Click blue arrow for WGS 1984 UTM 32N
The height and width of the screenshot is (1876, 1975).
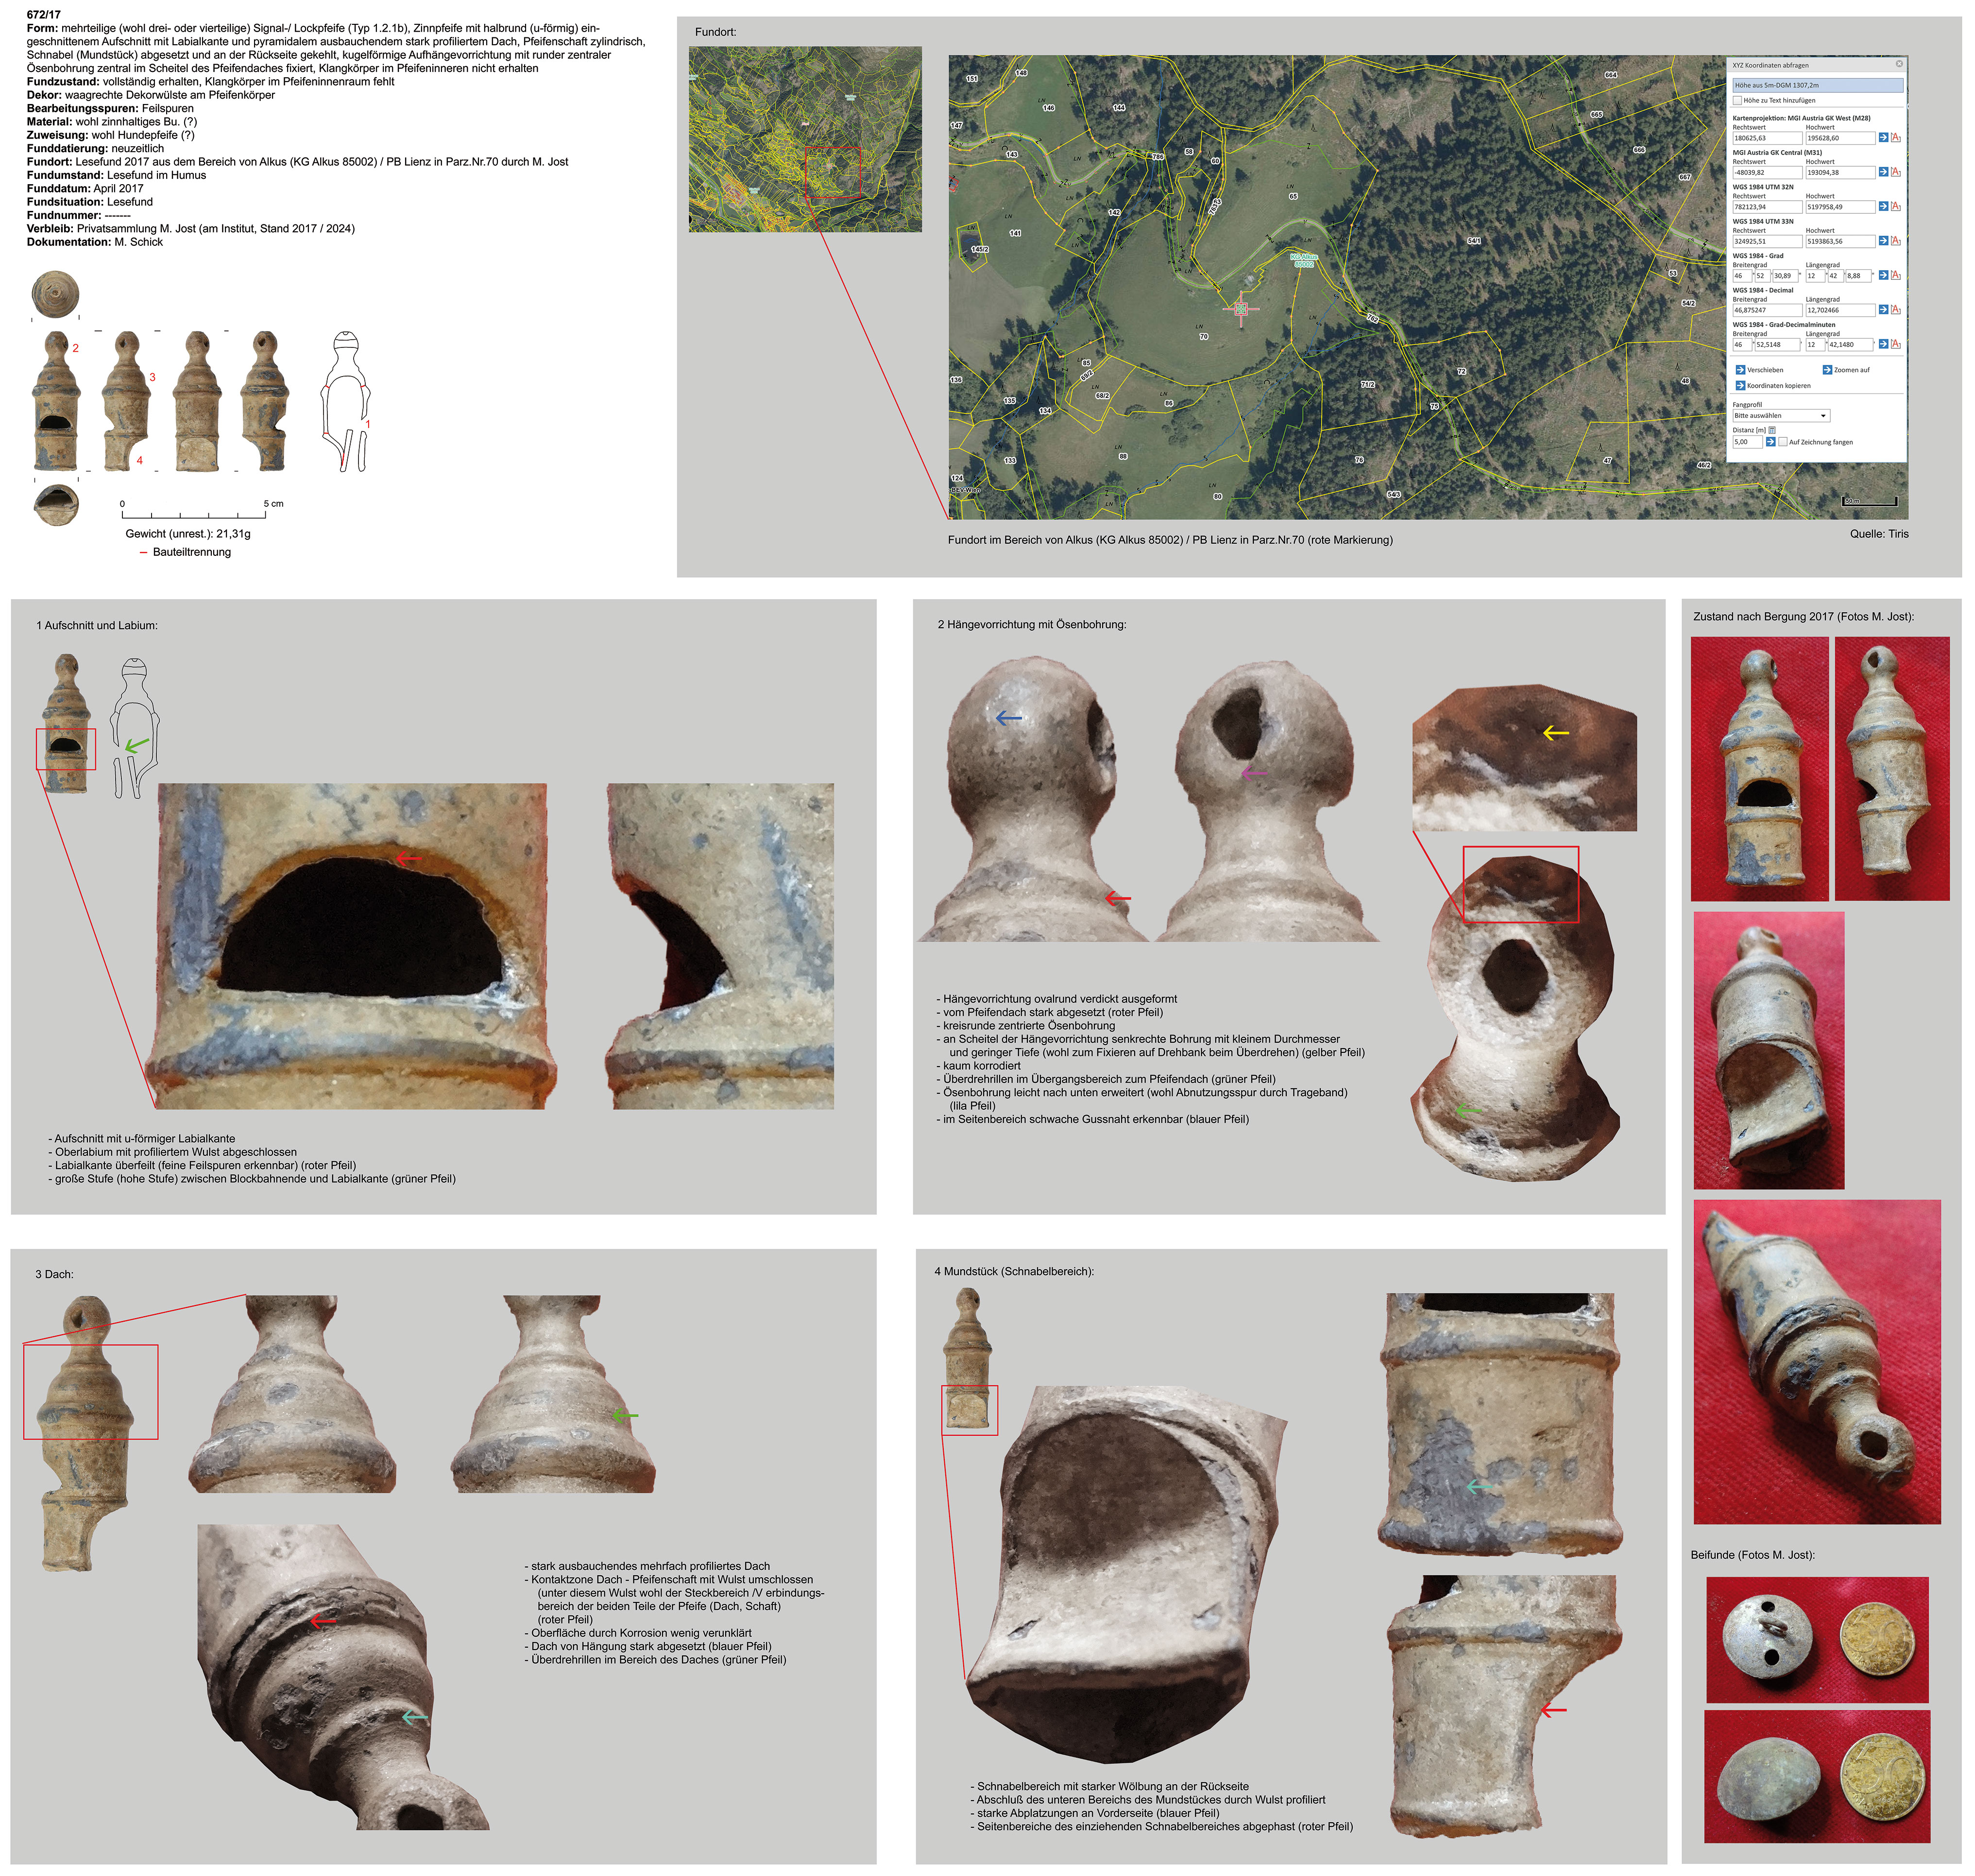click(x=1884, y=206)
